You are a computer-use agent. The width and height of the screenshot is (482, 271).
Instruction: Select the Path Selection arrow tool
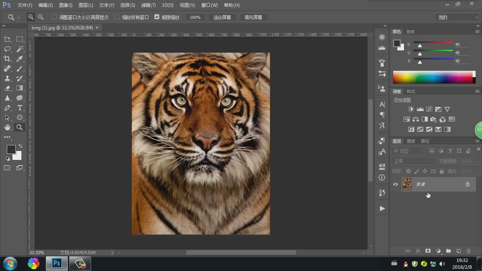click(7, 117)
